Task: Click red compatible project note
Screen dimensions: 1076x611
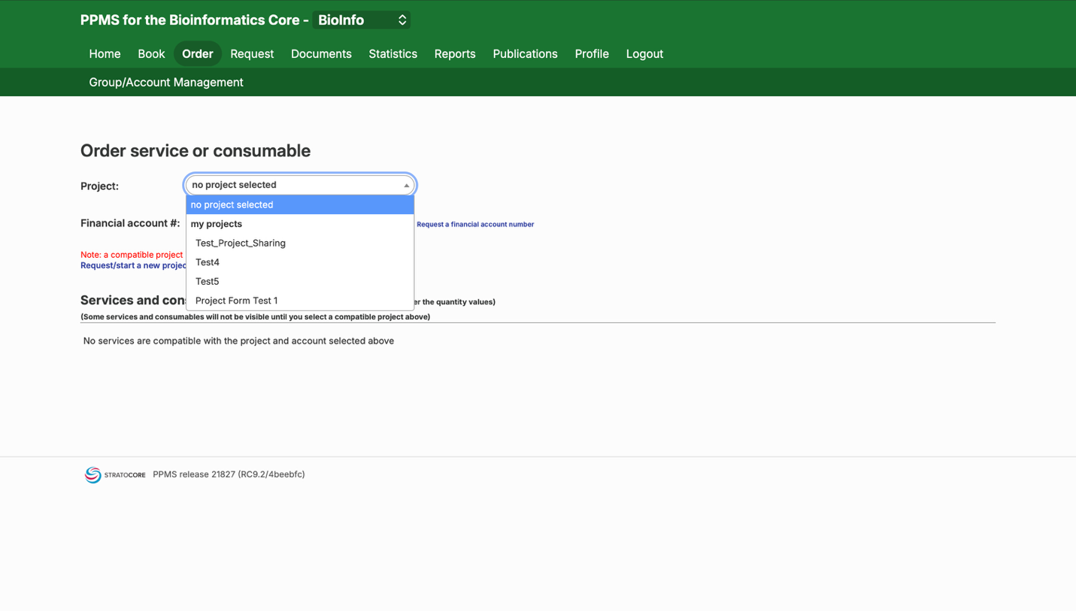Action: click(132, 255)
